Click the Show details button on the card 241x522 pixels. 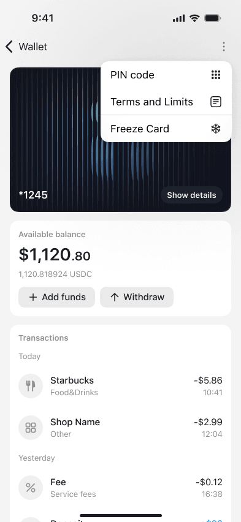tap(191, 195)
